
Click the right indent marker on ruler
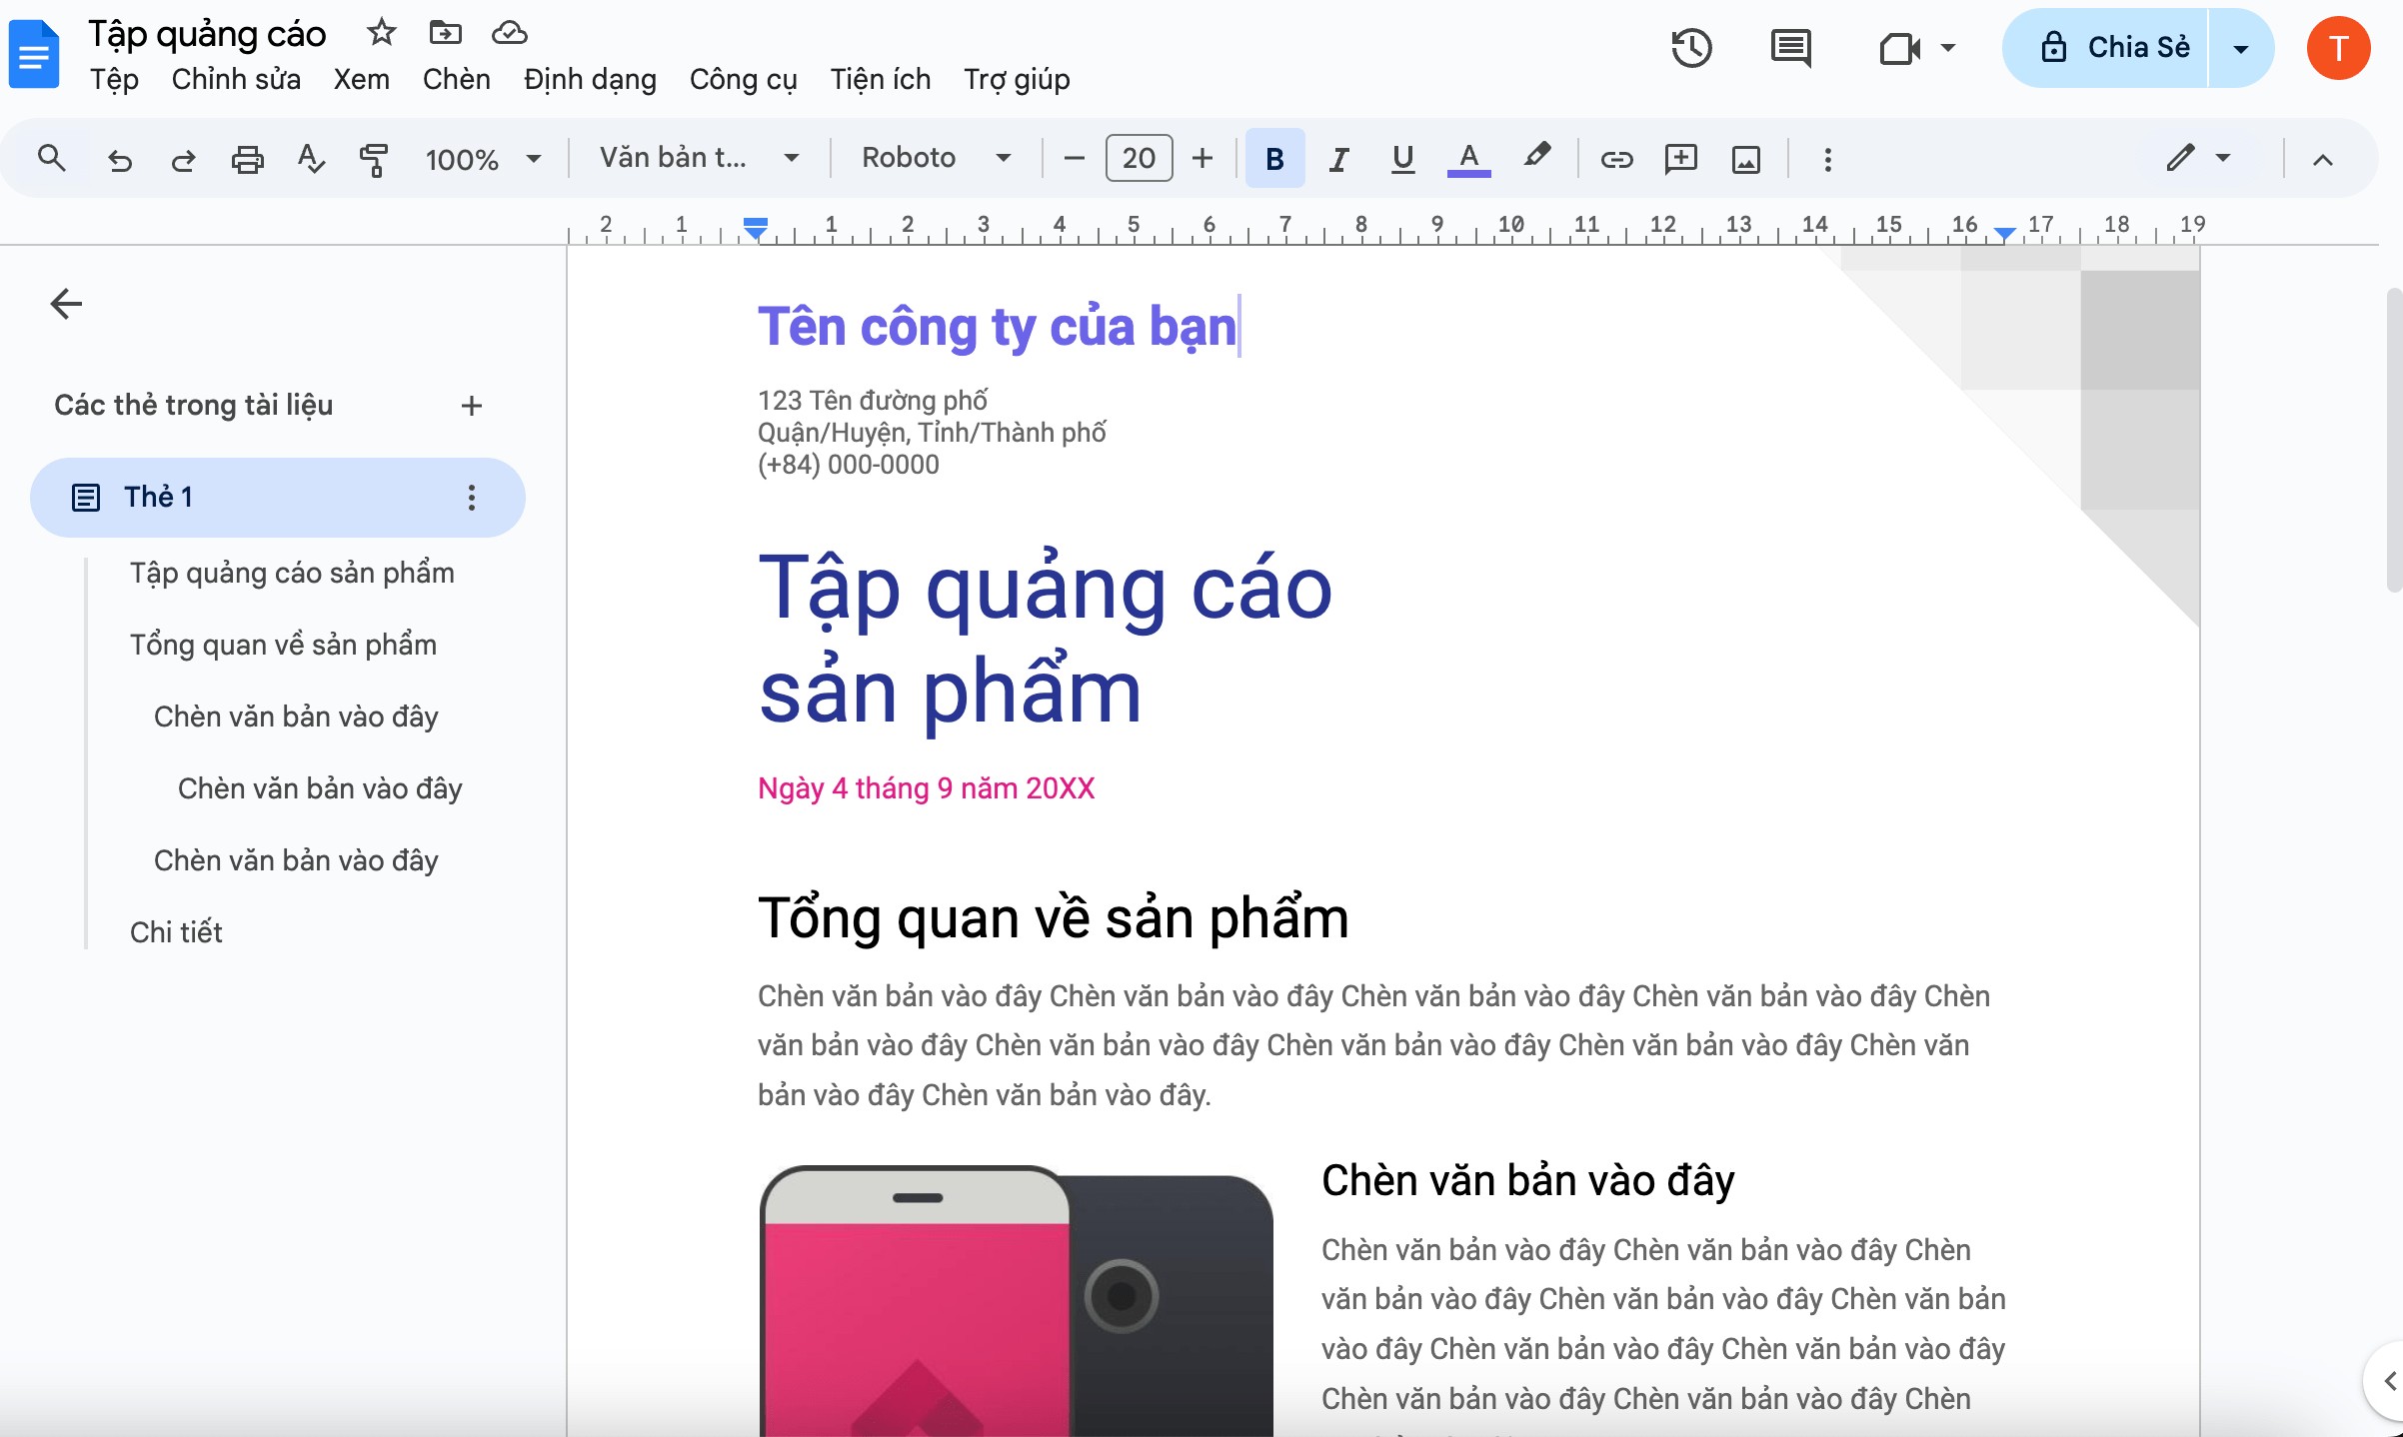(2004, 233)
